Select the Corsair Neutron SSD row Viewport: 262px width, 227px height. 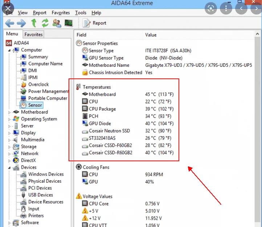[x=127, y=131]
